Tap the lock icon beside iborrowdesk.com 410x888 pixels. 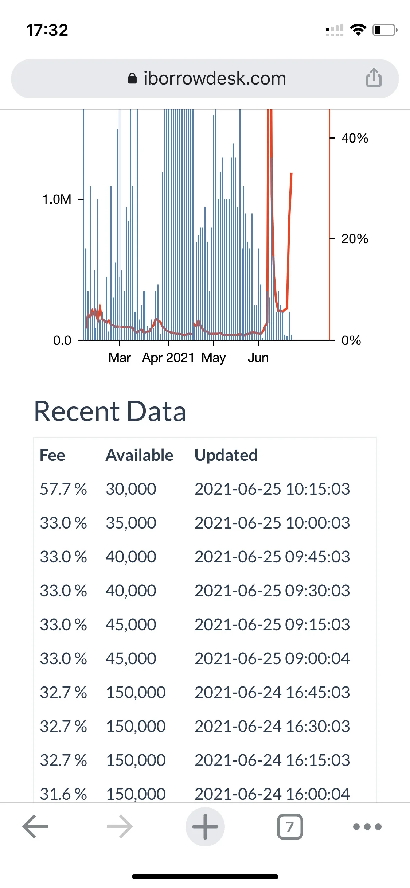point(132,78)
